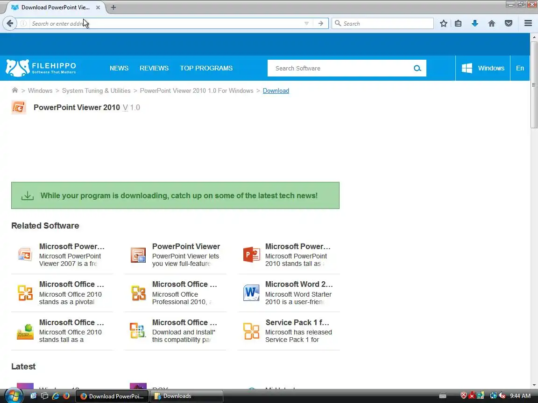Click the breadcrumb home icon
This screenshot has width=538, height=403.
tap(15, 90)
